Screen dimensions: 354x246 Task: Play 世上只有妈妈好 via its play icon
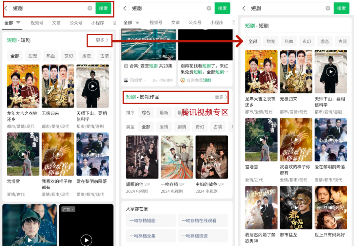(331, 207)
